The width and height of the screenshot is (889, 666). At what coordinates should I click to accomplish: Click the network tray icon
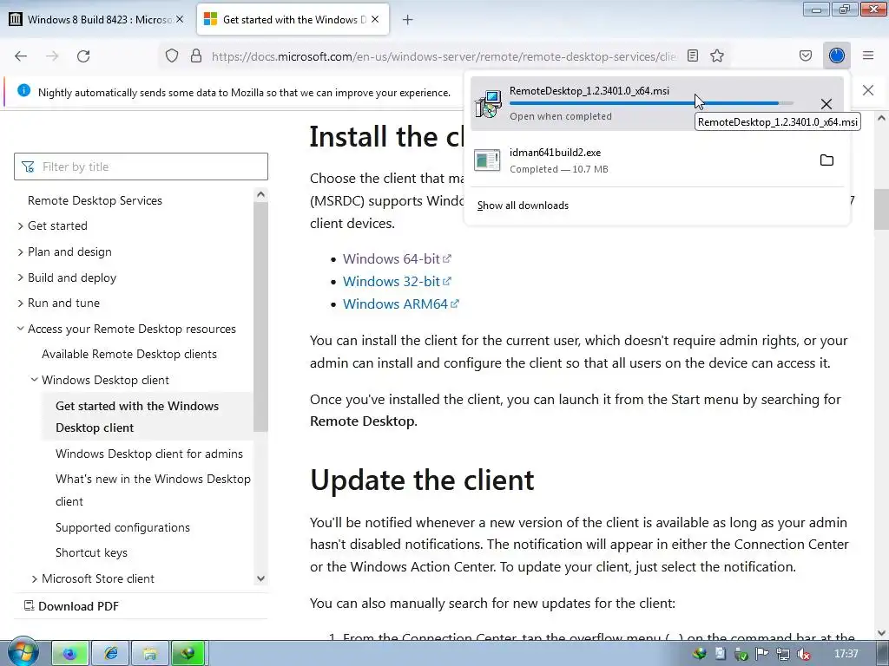(783, 654)
